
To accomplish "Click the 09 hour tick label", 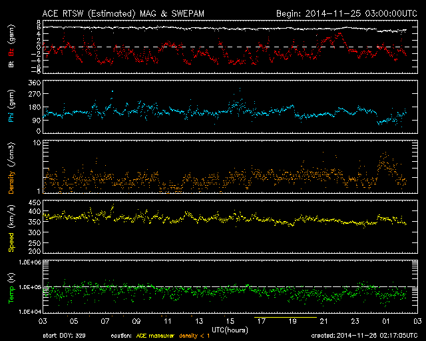I will (x=135, y=320).
